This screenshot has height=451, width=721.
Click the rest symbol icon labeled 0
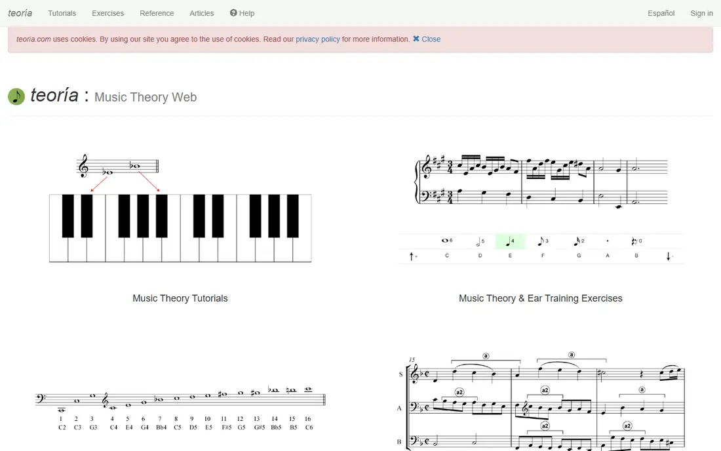coord(637,241)
